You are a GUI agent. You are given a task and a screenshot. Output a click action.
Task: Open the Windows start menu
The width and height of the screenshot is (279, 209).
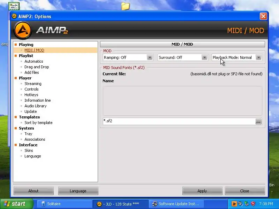pyautogui.click(x=16, y=204)
